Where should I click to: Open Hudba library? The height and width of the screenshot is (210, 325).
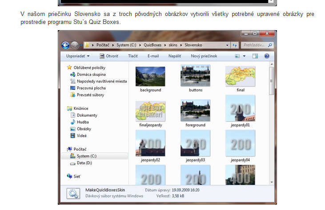click(80, 122)
